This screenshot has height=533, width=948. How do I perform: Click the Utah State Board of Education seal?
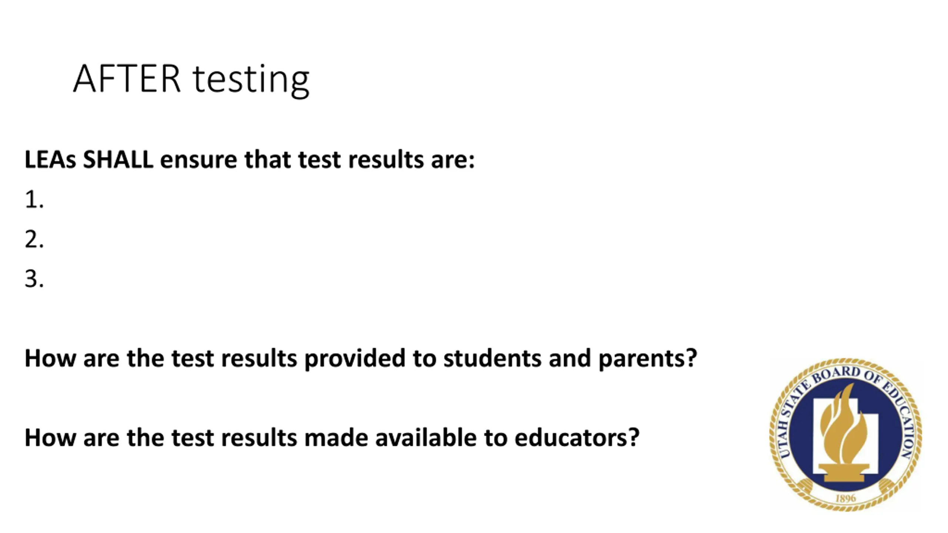845,435
